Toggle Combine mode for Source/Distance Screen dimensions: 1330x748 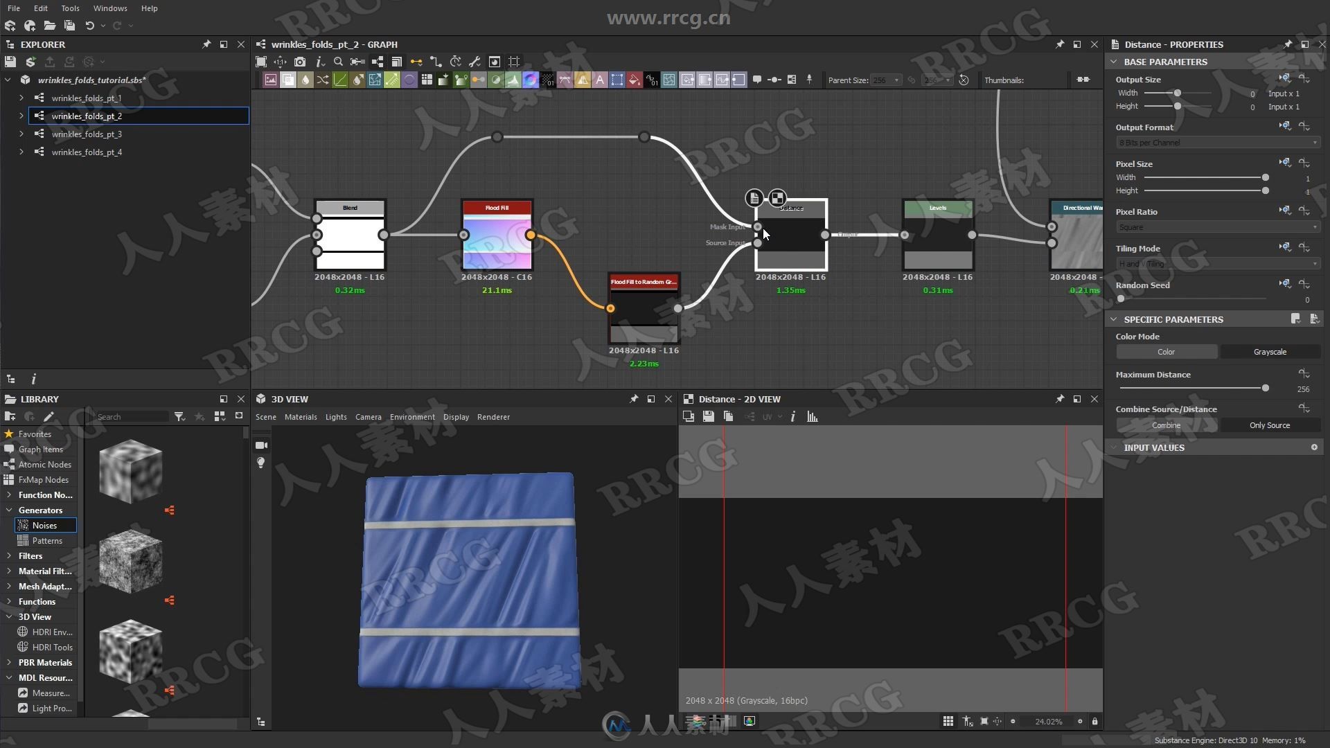coord(1166,425)
